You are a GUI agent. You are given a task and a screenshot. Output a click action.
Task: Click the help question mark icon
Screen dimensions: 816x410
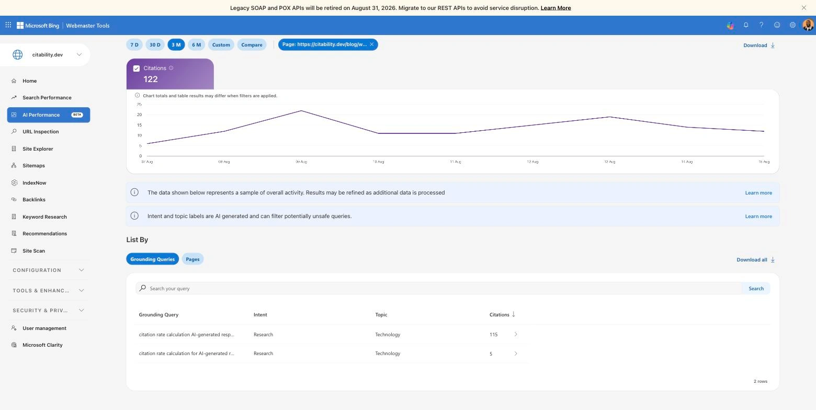(x=762, y=25)
